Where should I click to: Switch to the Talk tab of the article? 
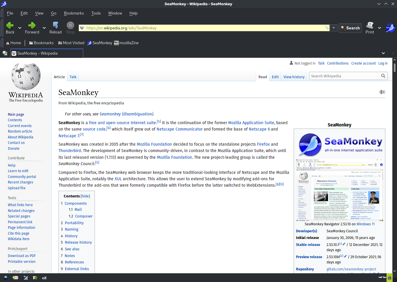click(x=73, y=77)
